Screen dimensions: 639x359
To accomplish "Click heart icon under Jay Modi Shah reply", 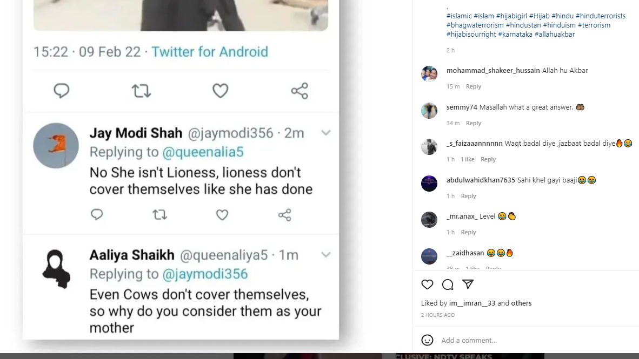I will (x=222, y=215).
